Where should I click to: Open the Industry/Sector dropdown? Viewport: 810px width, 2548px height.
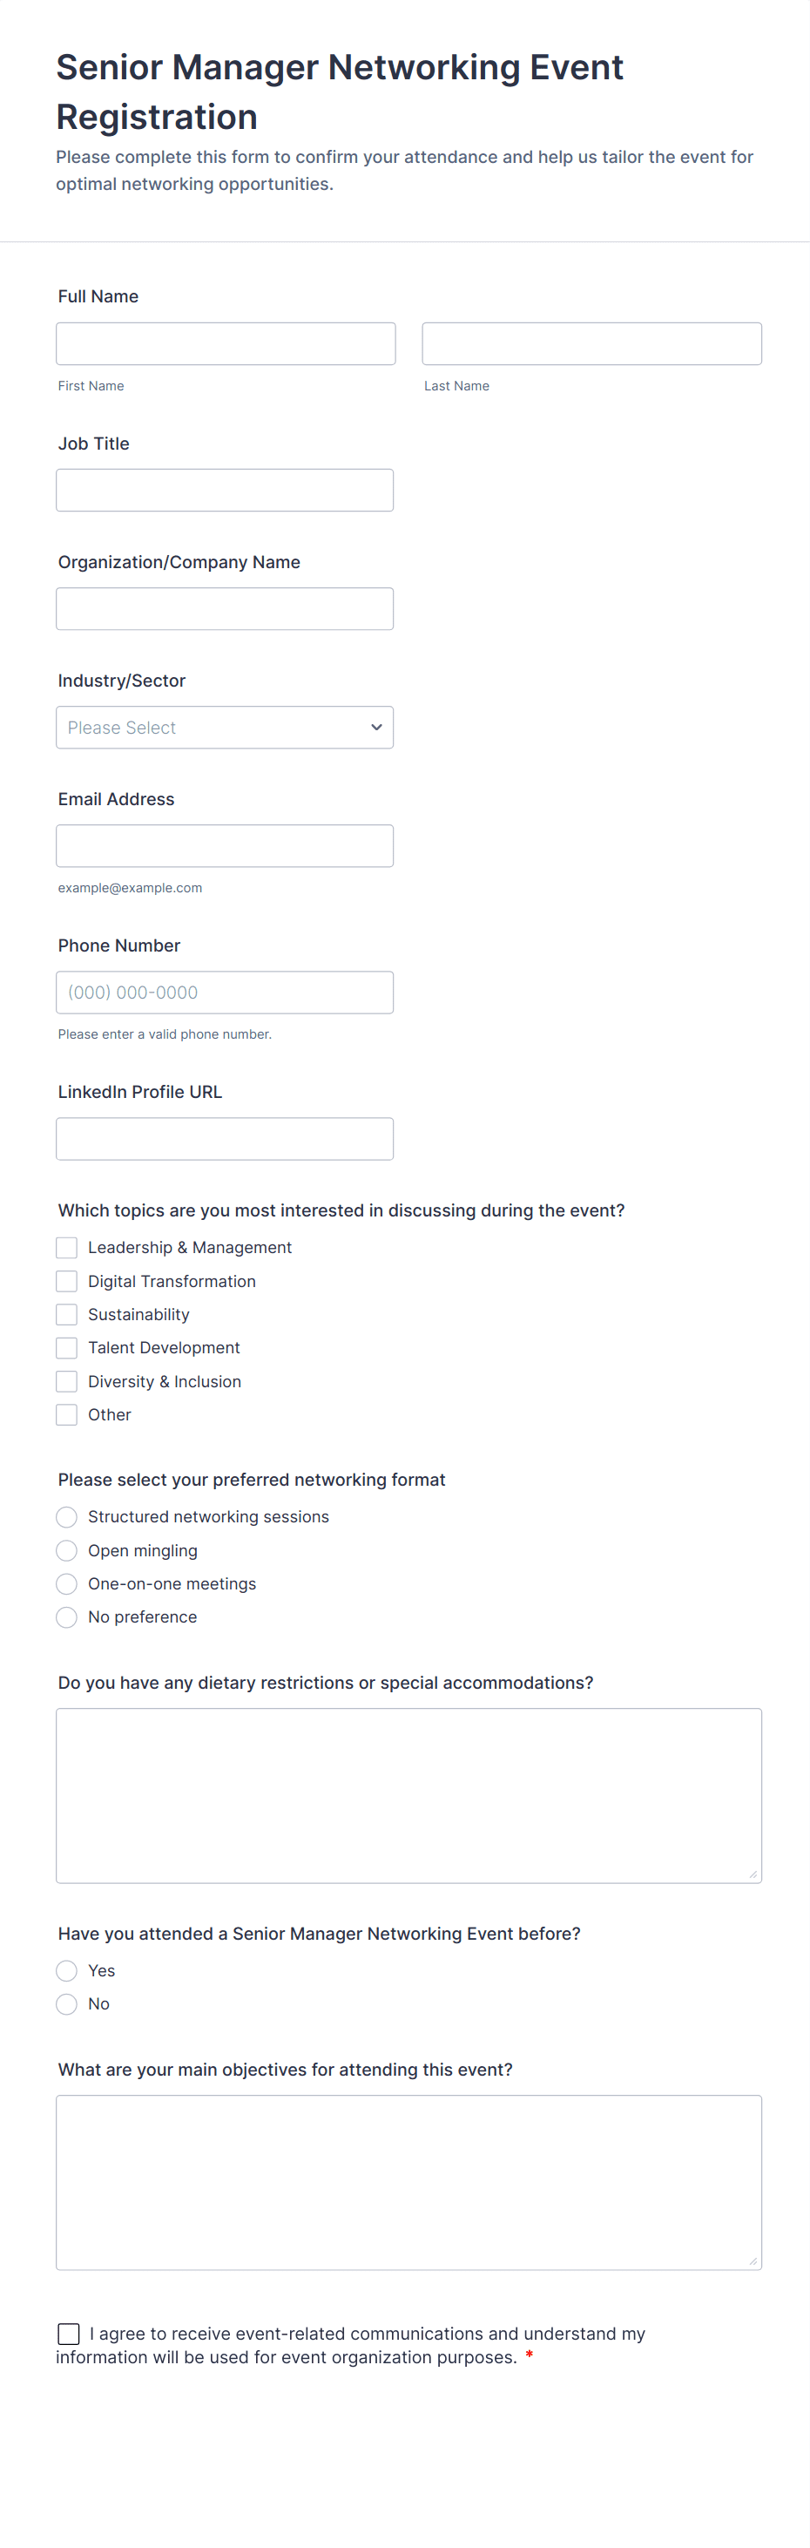tap(225, 727)
